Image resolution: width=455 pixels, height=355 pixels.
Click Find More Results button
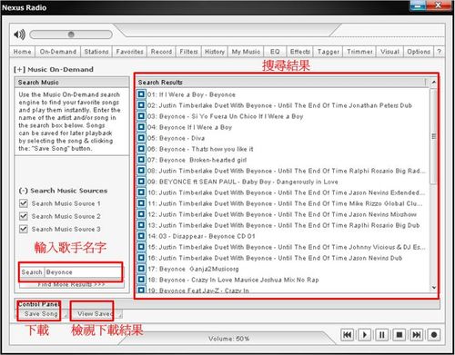point(72,284)
